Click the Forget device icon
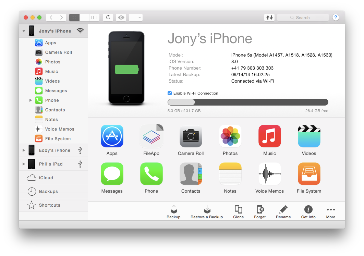The image size is (364, 256). (260, 210)
